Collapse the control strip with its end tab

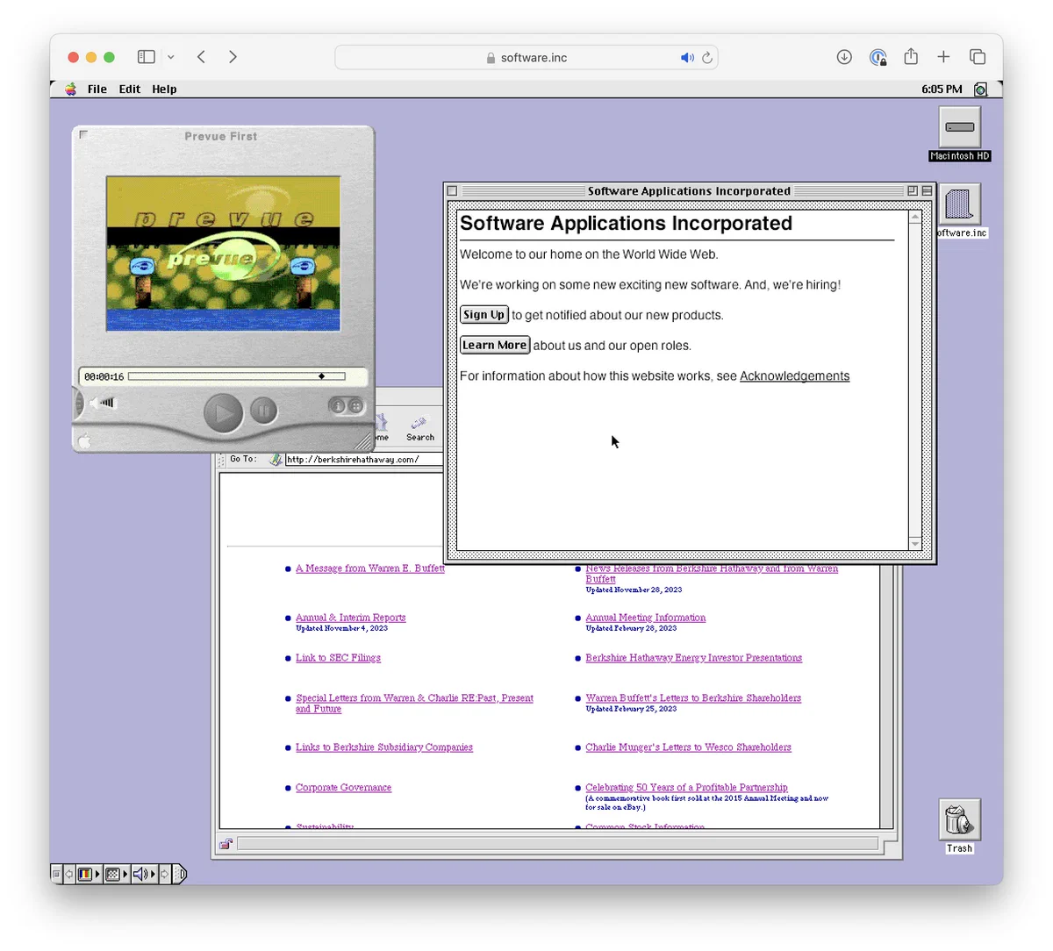(180, 874)
